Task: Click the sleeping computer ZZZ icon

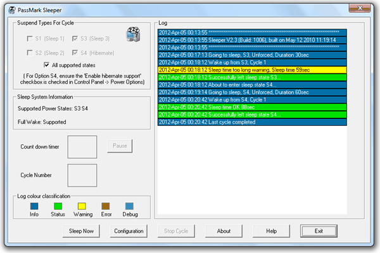Action: pos(133,34)
